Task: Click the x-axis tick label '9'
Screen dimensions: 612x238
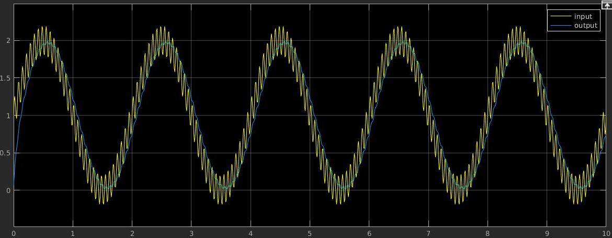Action: [547, 234]
